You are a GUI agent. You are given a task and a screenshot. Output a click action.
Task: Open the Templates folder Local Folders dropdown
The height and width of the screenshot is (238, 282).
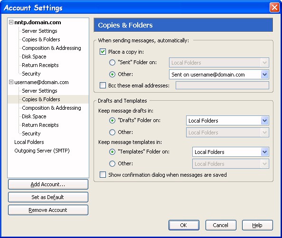pyautogui.click(x=231, y=152)
